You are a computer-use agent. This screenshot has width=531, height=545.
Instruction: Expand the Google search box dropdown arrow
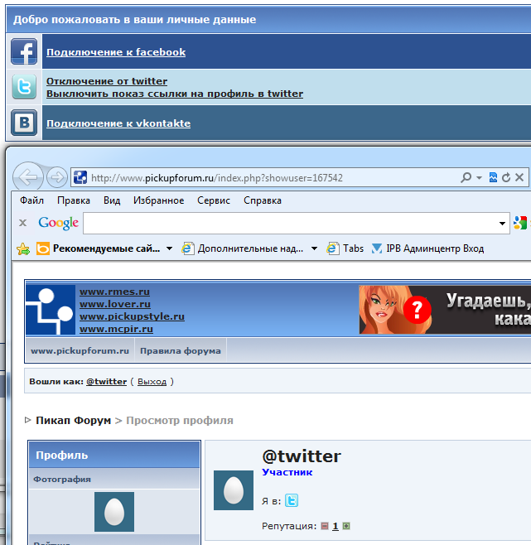[x=503, y=223]
